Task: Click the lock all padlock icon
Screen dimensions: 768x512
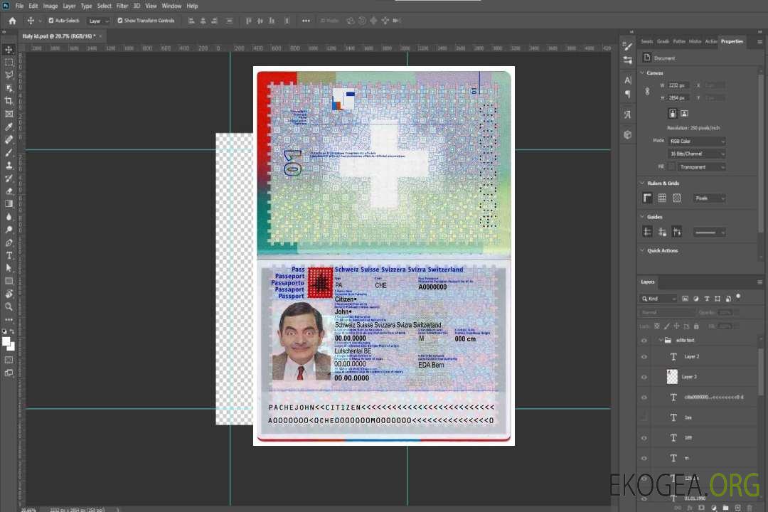Action: point(696,326)
